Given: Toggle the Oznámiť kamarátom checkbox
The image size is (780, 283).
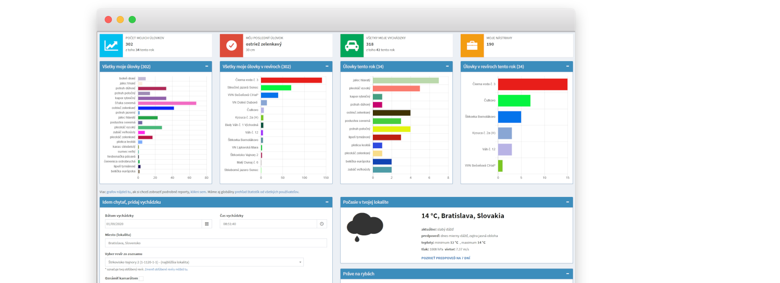Looking at the screenshot, I should tap(141, 278).
